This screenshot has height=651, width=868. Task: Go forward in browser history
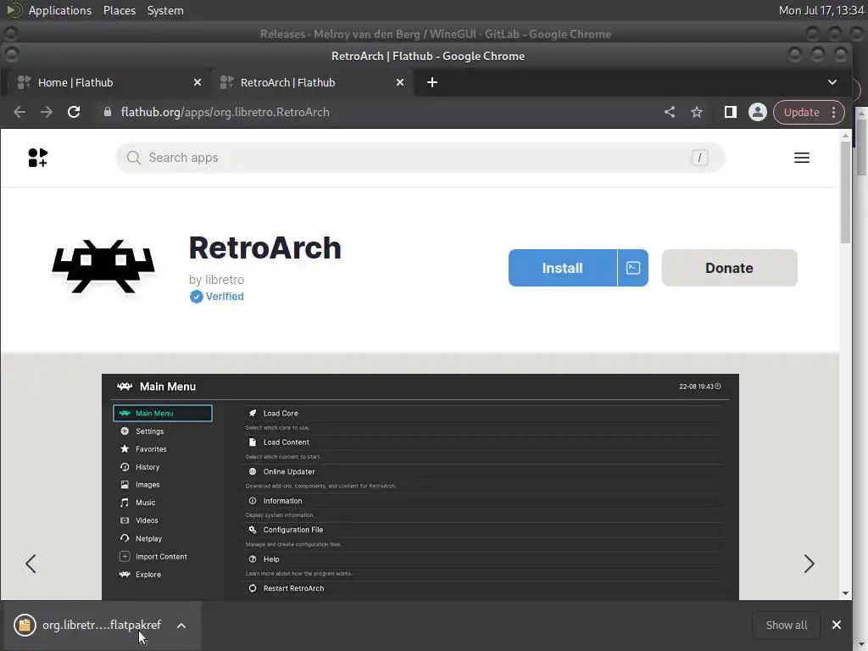point(47,113)
